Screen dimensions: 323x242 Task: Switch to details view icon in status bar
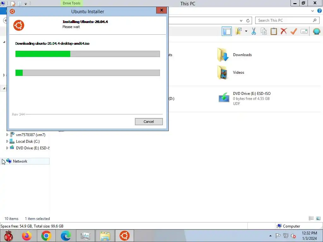(x=311, y=218)
